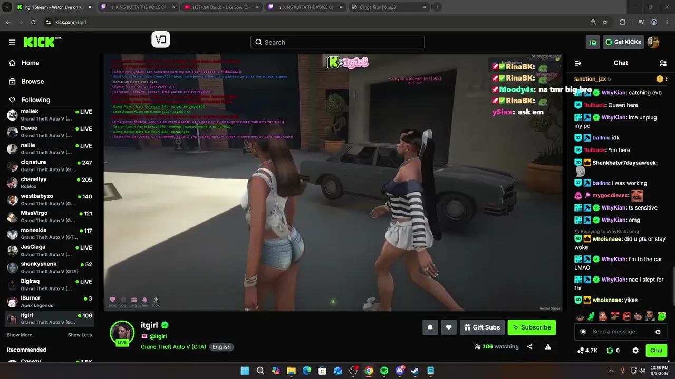The height and width of the screenshot is (379, 675).
Task: Open the Following section in sidebar
Action: [35, 99]
